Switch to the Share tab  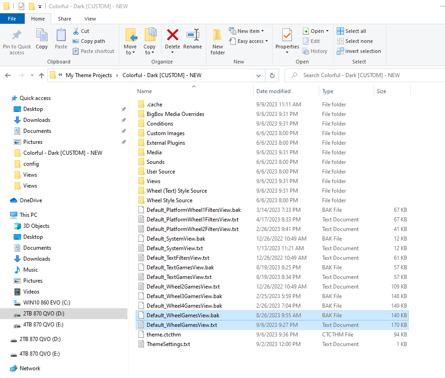coord(64,19)
